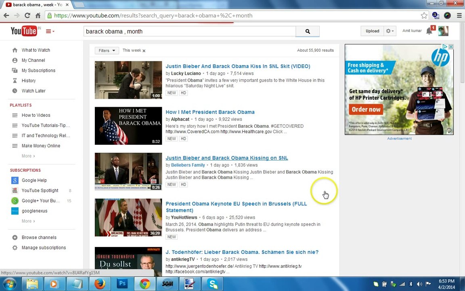The width and height of the screenshot is (465, 291).
Task: Open YouTube Spotlight subscription
Action: 40,190
